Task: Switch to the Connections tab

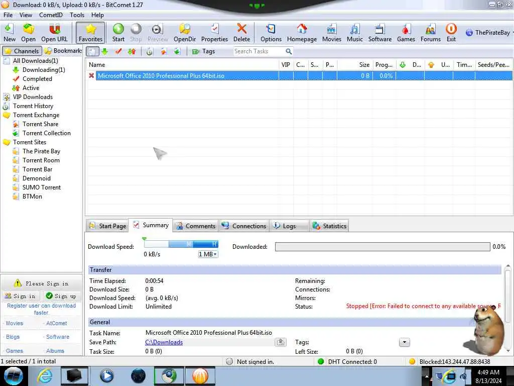Action: click(x=244, y=226)
